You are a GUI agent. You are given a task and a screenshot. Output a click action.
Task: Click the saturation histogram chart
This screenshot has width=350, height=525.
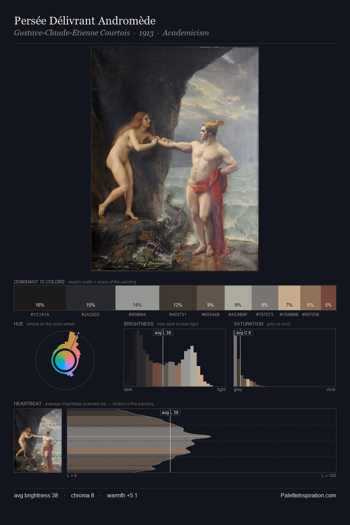click(x=285, y=358)
